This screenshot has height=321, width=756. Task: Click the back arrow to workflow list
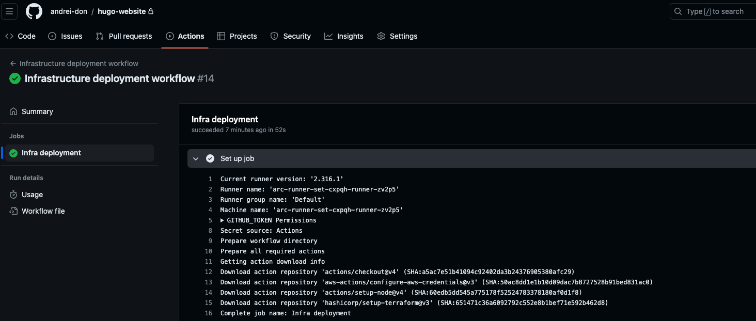pyautogui.click(x=13, y=63)
